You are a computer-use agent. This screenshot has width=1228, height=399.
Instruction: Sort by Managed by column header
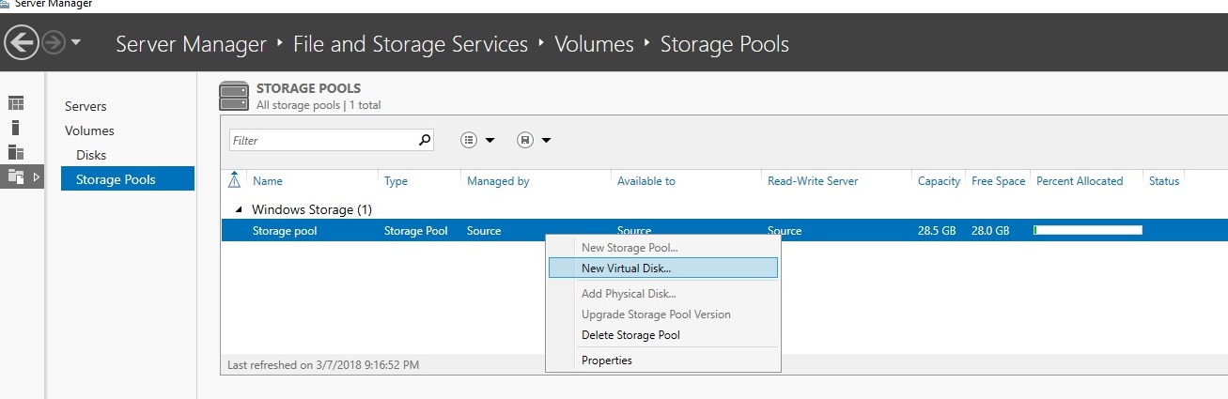(498, 181)
